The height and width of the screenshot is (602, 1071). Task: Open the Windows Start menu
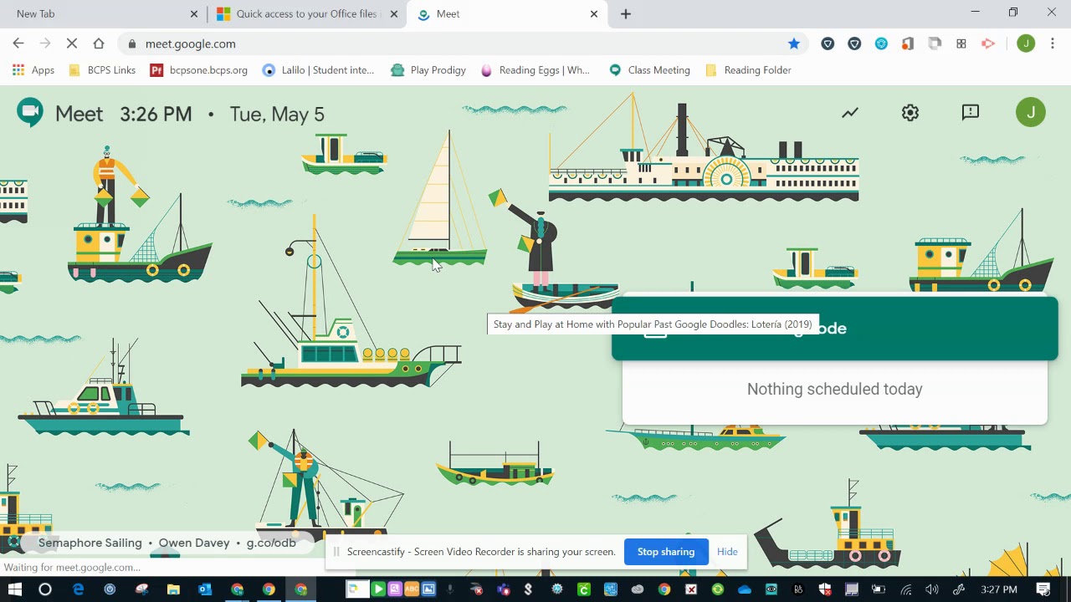(x=14, y=589)
